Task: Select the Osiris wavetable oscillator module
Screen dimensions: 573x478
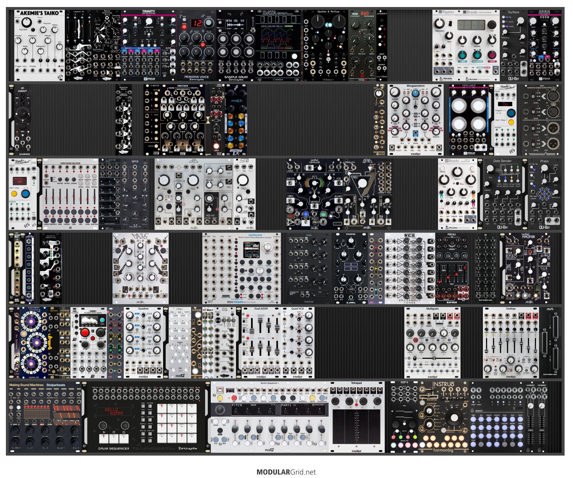Action: point(545,46)
